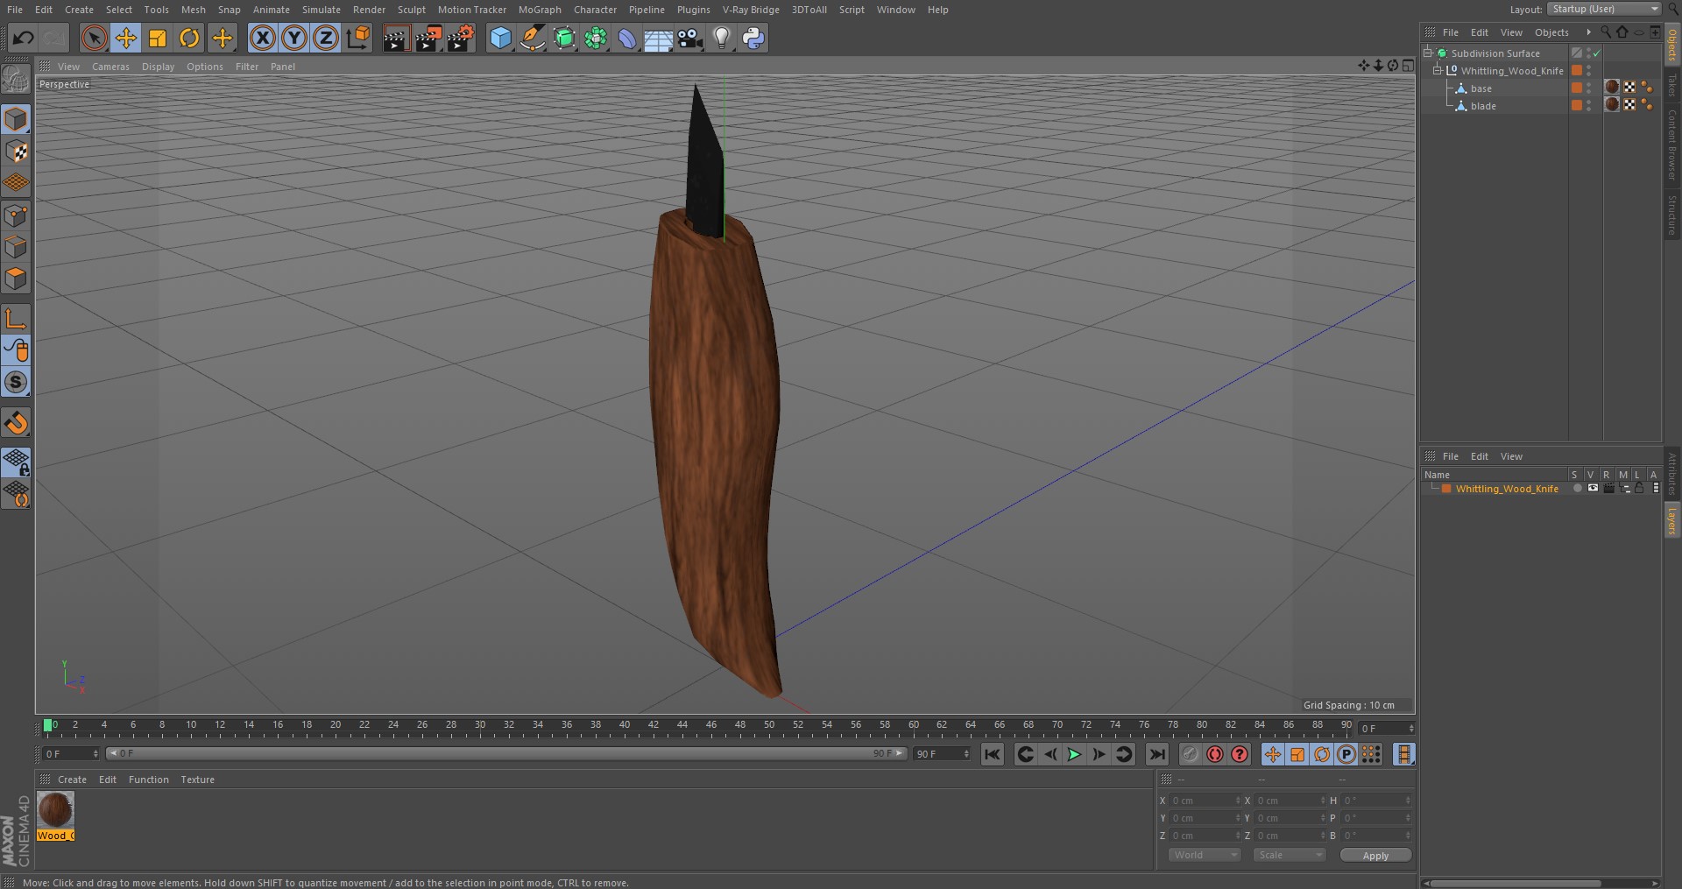Click the timeline preview range slider
Image resolution: width=1682 pixels, height=889 pixels.
pos(505,753)
